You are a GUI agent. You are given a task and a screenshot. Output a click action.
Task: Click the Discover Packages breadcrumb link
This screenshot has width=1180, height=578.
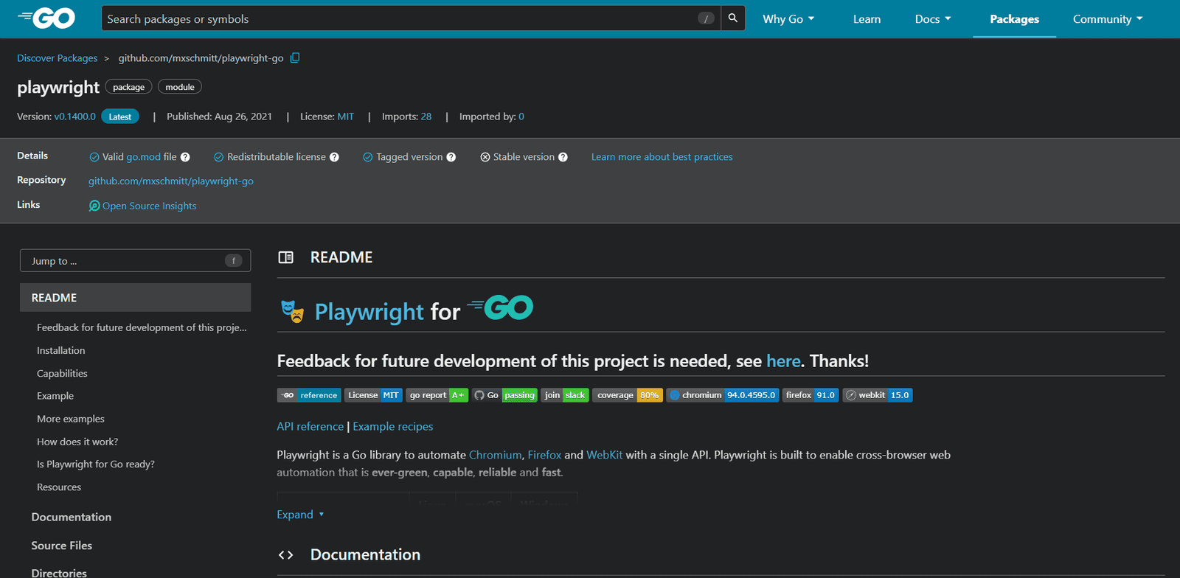click(58, 58)
